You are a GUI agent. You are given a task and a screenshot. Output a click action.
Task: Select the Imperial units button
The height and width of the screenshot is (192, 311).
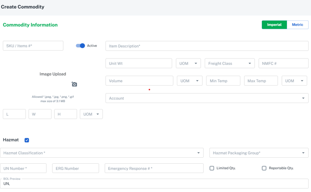(274, 25)
